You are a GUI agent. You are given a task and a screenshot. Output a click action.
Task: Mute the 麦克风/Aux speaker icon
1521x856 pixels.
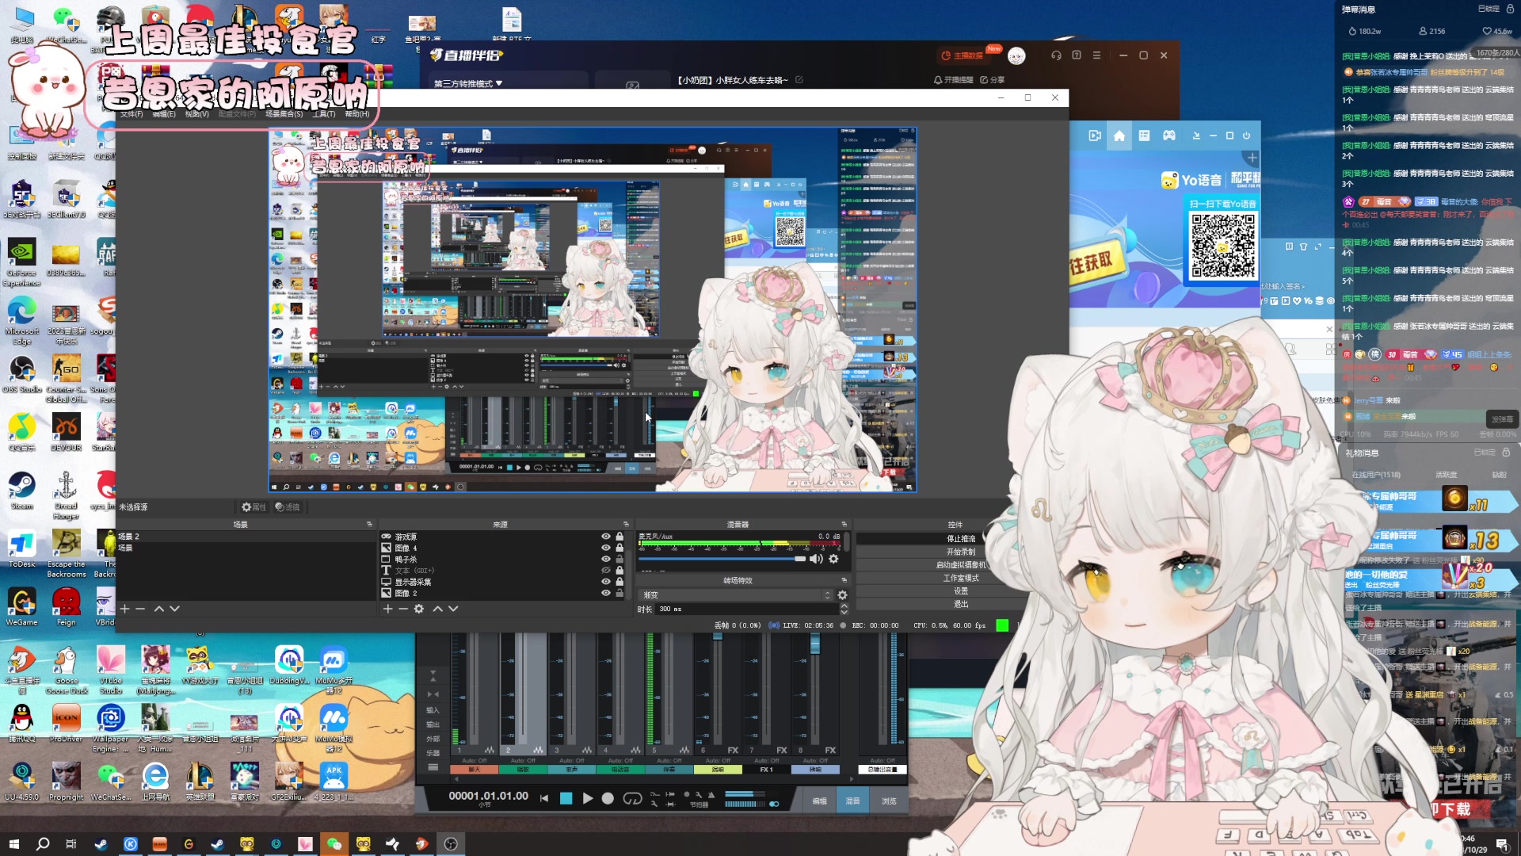pos(816,560)
